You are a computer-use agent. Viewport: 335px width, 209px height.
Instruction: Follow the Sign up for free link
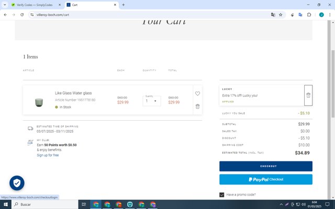click(x=48, y=155)
